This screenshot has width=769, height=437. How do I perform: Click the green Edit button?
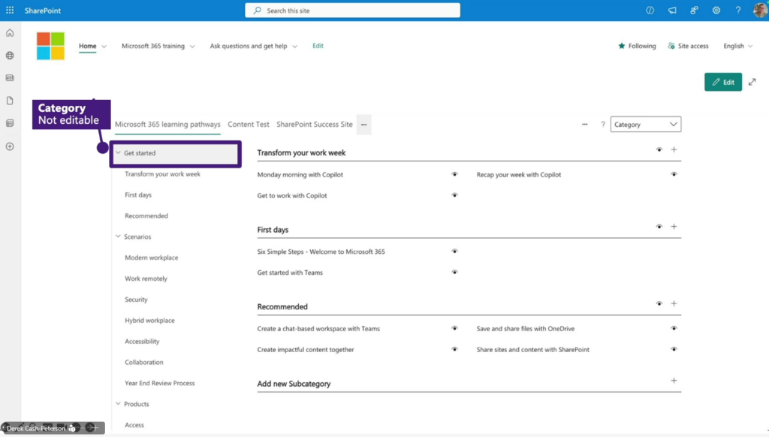[722, 82]
